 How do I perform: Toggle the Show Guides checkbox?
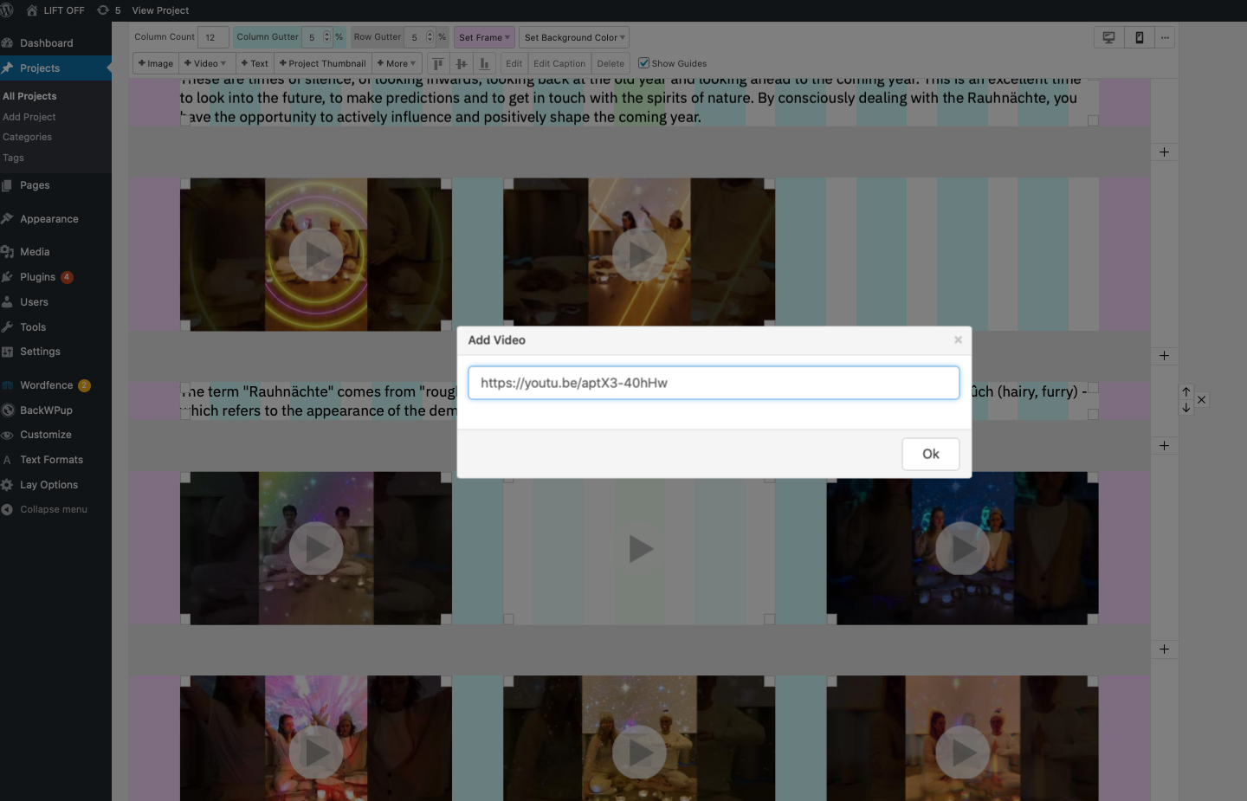coord(643,63)
